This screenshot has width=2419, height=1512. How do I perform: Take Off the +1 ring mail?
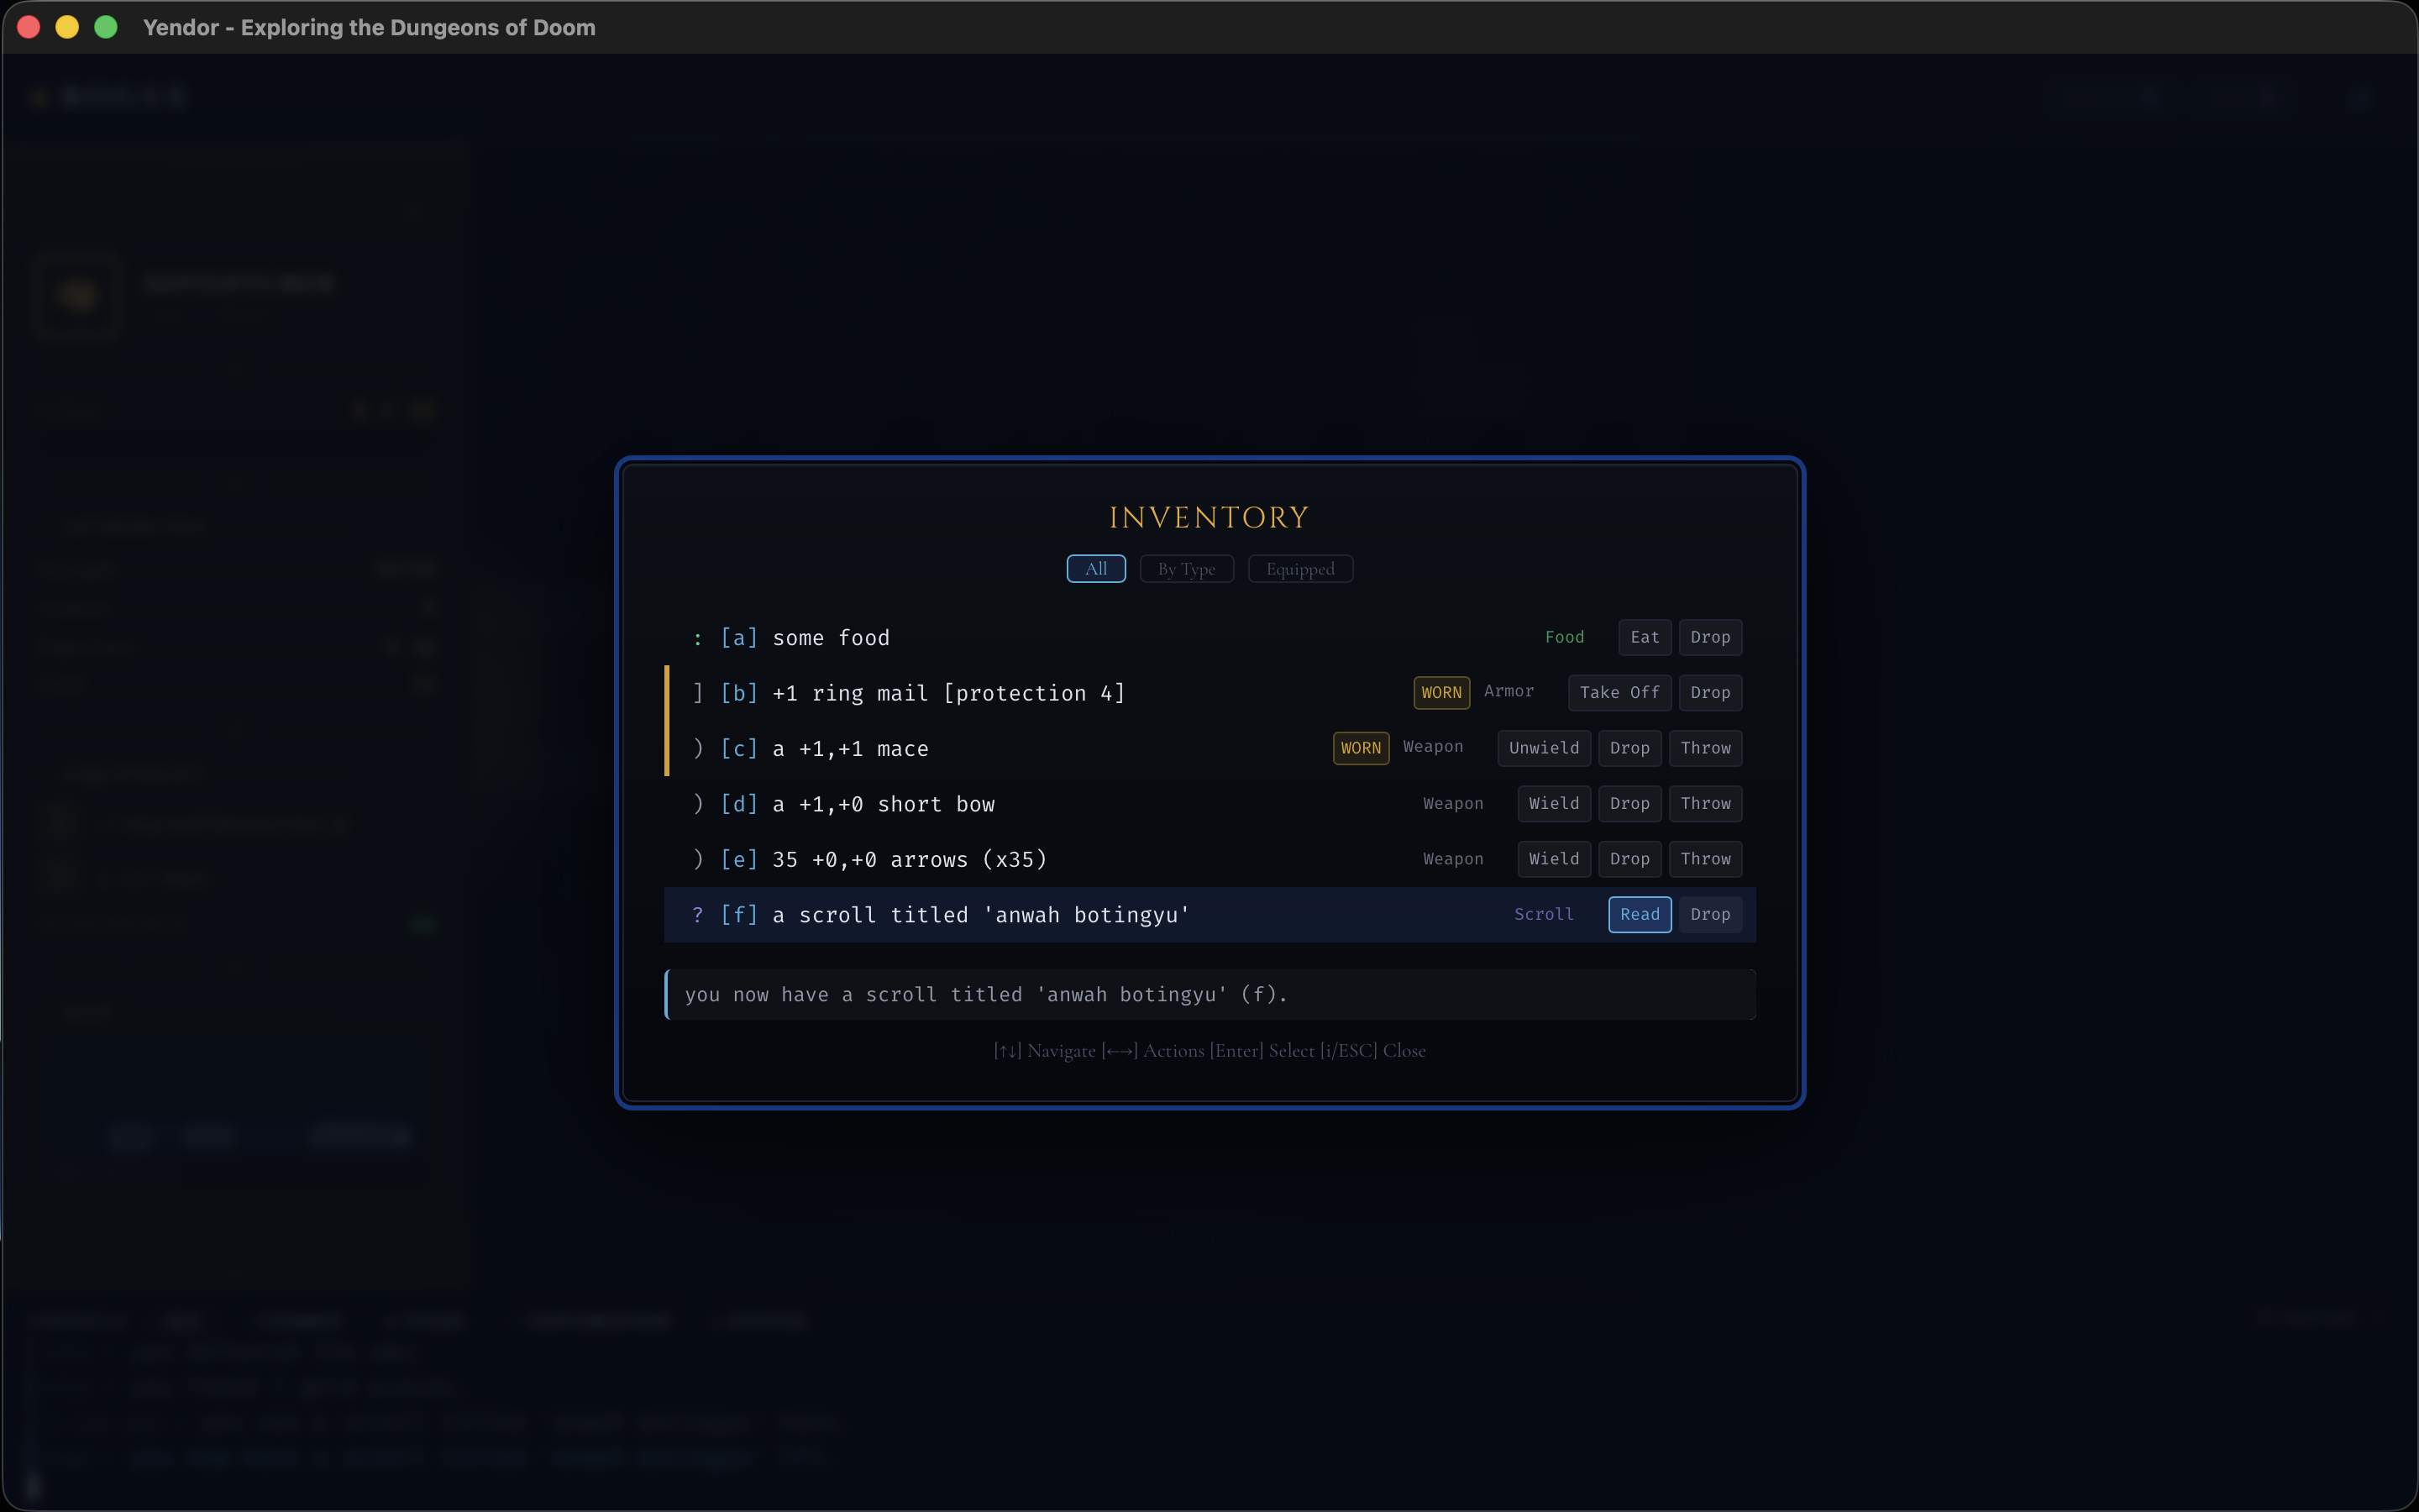tap(1619, 692)
